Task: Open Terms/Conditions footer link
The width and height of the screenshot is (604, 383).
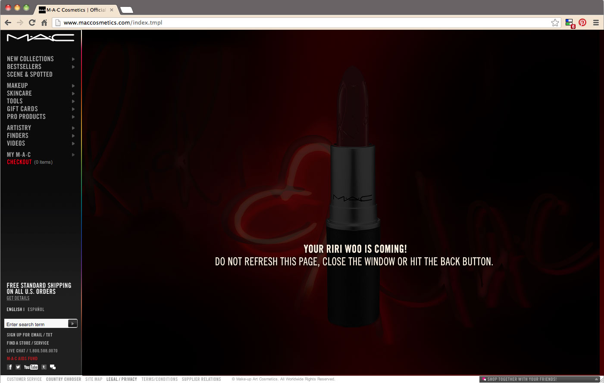Action: point(160,379)
